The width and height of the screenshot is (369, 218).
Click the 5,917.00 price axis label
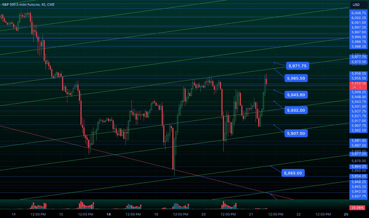tap(359, 121)
